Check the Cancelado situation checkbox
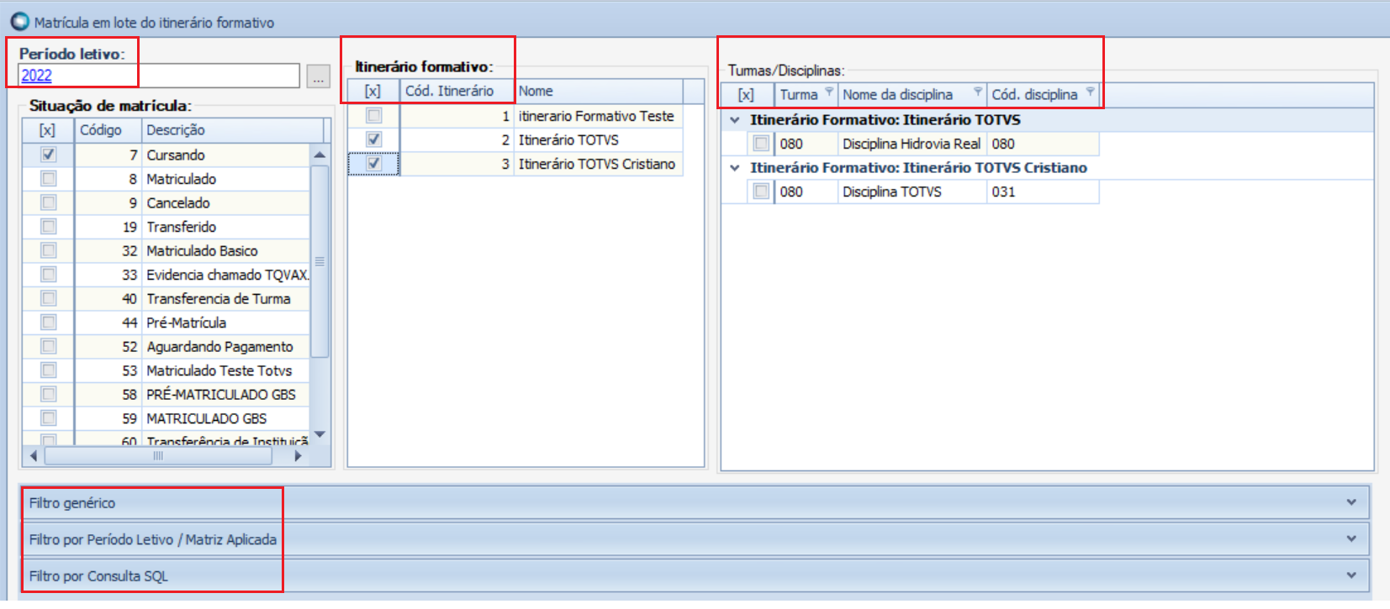The height and width of the screenshot is (609, 1390). point(49,202)
